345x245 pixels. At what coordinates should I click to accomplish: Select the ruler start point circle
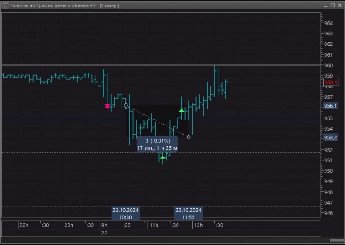(x=126, y=105)
